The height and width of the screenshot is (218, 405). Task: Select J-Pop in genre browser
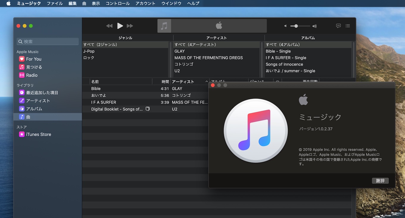[x=125, y=51]
